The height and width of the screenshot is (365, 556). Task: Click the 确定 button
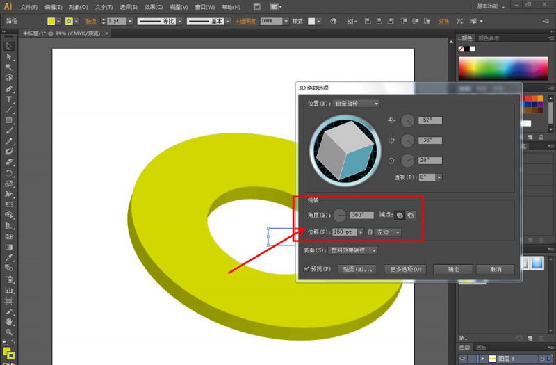point(453,270)
